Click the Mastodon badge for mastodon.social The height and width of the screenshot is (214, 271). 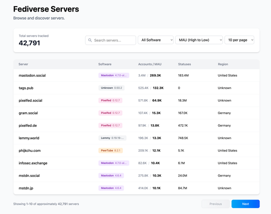coord(114,75)
